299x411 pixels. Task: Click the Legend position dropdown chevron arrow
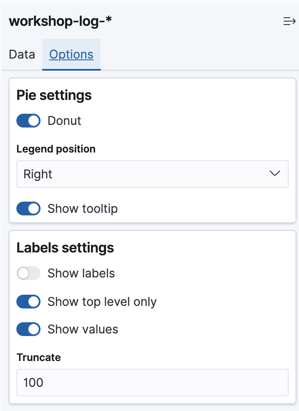tap(274, 173)
